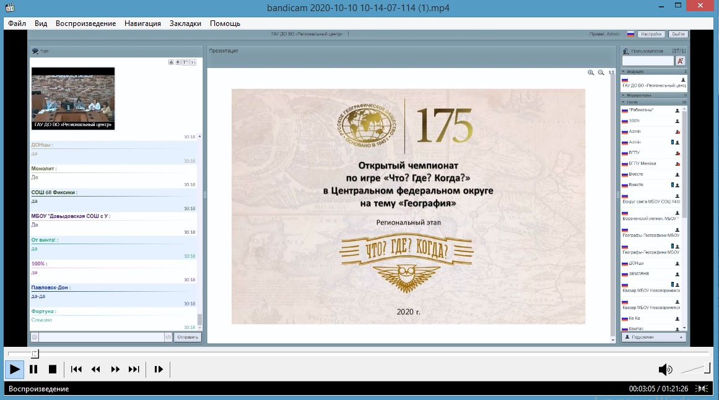Open the Помощь menu

(x=225, y=23)
